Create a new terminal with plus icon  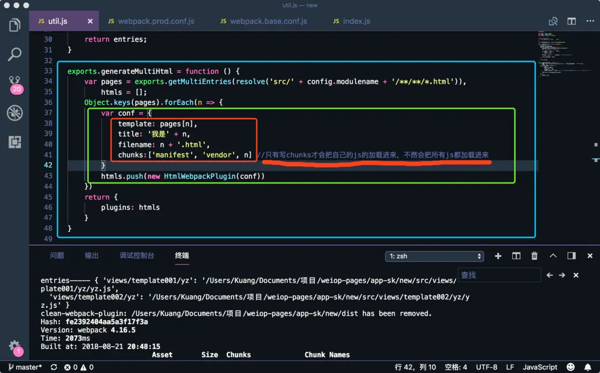[x=498, y=256]
